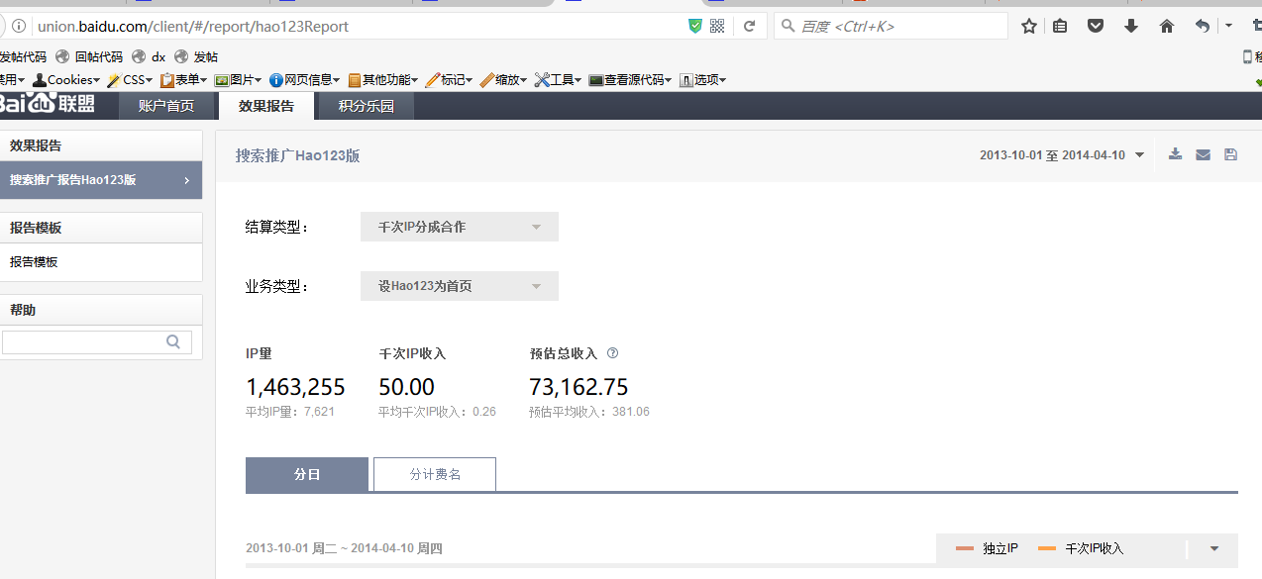Expand the chart legend dropdown arrow
Screen dimensions: 1262x579
1215,548
